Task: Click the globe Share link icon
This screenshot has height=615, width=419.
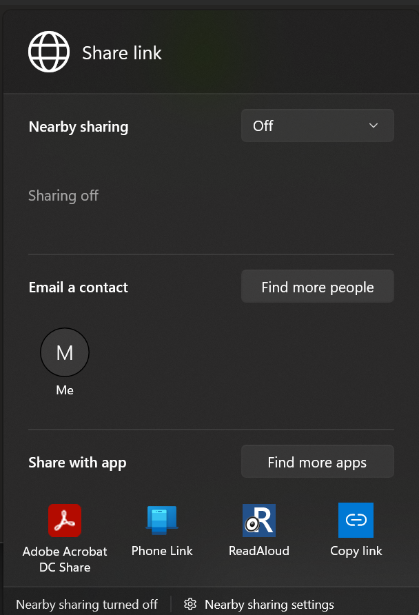Action: [x=48, y=51]
